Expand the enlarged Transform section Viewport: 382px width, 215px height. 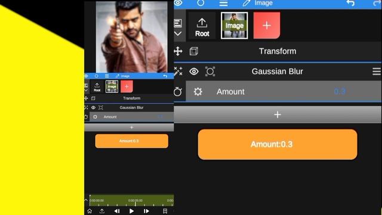pos(278,51)
